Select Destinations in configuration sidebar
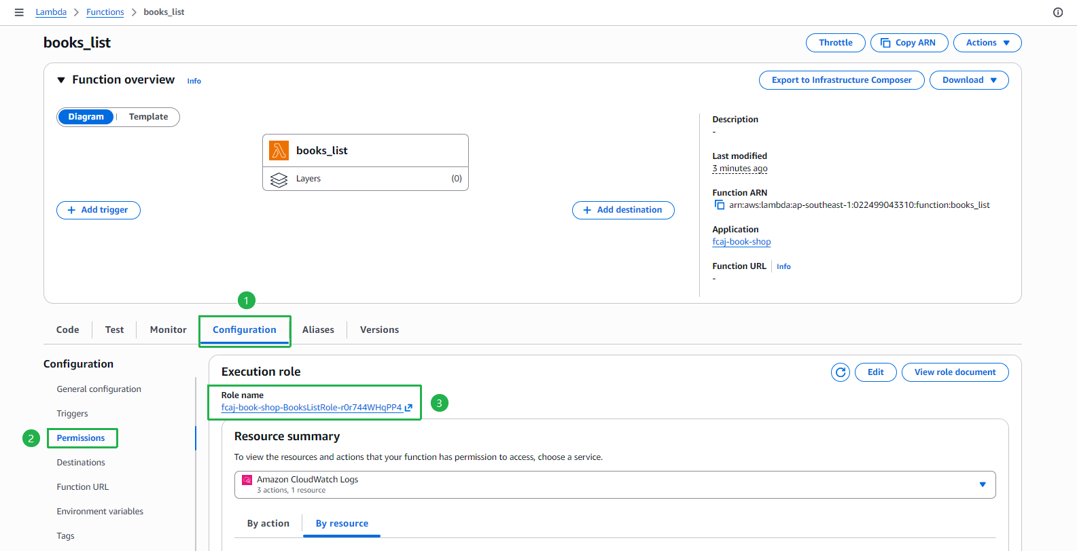The width and height of the screenshot is (1077, 551). tap(81, 463)
